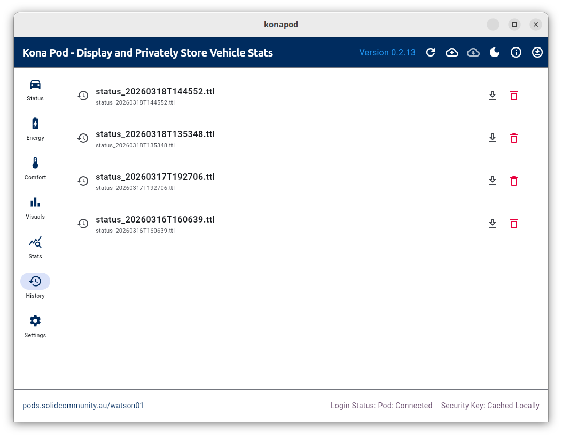The width and height of the screenshot is (562, 437).
Task: Click the Version 0.2.13 link
Action: (387, 52)
